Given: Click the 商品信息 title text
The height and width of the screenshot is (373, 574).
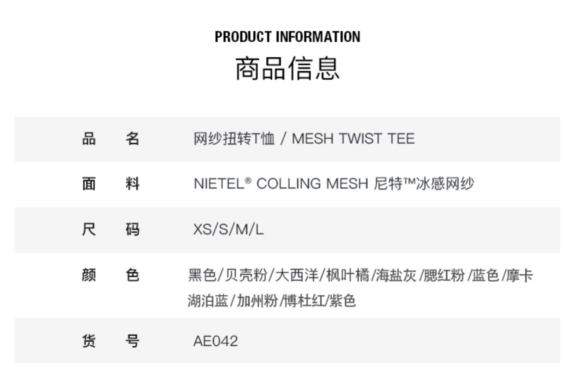Looking at the screenshot, I should point(287,68).
